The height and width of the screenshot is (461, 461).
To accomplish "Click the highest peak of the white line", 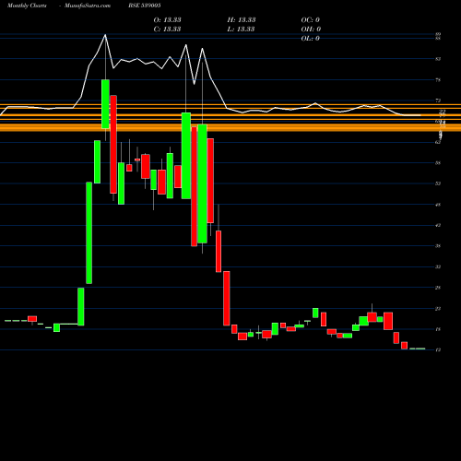I will 105,35.
